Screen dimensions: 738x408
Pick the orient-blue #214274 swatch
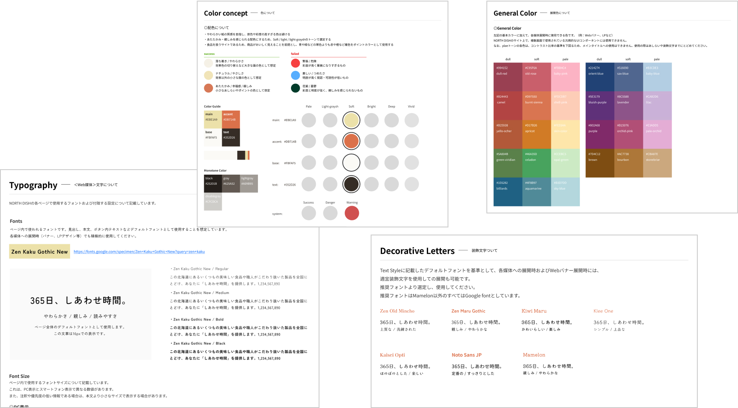pyautogui.click(x=600, y=77)
